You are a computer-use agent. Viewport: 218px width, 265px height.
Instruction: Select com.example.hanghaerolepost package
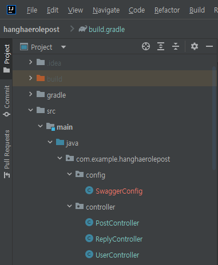[123, 159]
